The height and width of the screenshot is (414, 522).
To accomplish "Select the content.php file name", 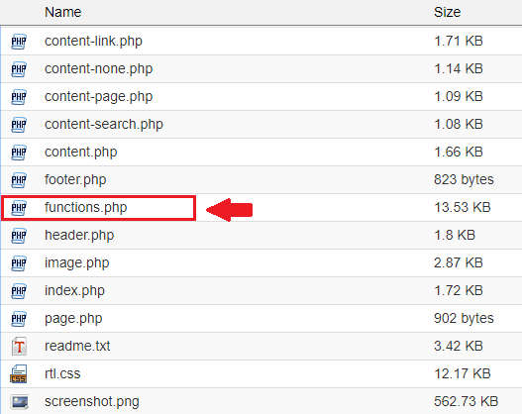I will tap(81, 153).
